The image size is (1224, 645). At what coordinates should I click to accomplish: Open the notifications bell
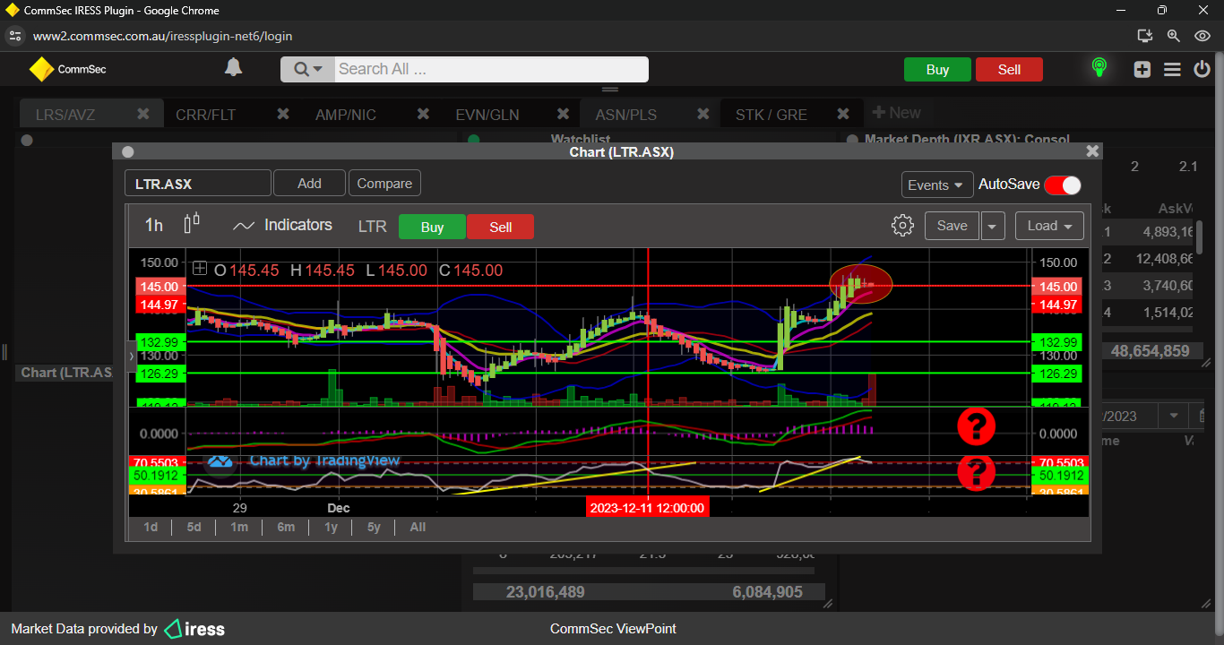coord(233,68)
